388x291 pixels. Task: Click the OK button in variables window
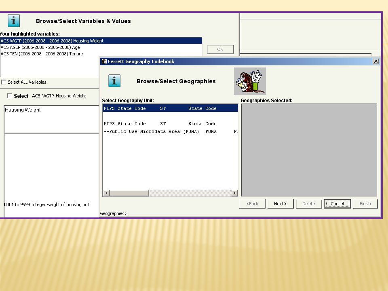[220, 49]
